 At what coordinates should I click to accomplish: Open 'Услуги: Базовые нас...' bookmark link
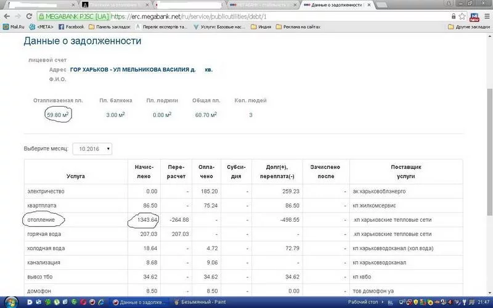click(x=218, y=27)
